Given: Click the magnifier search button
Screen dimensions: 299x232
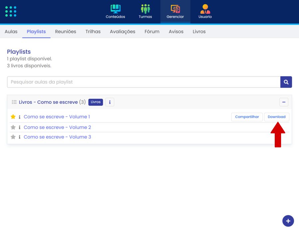Looking at the screenshot, I should 286,82.
